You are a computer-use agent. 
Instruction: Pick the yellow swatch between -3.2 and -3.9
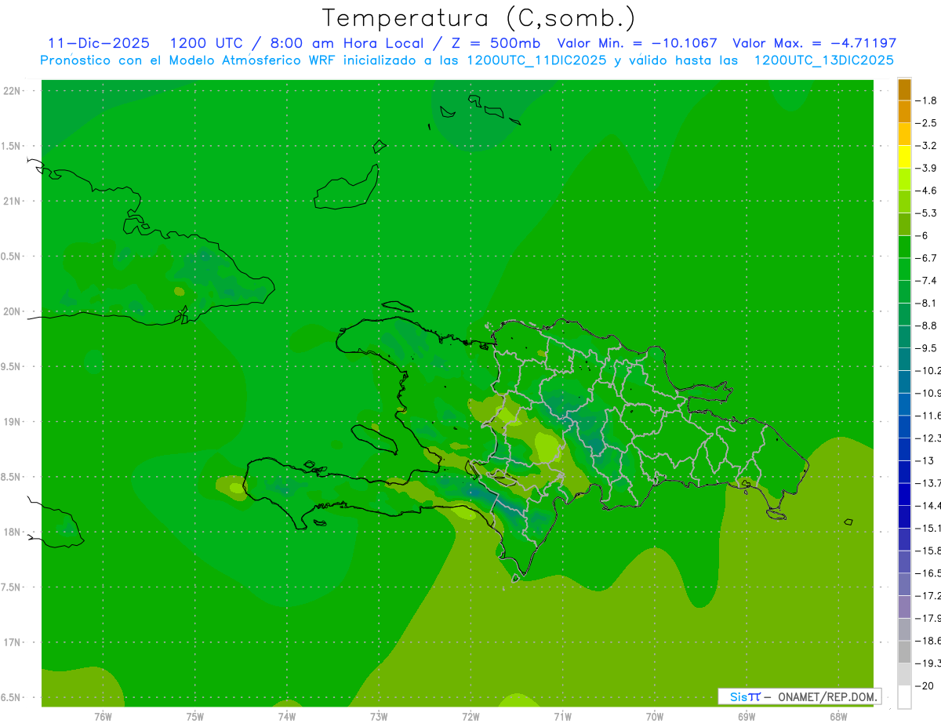point(904,157)
